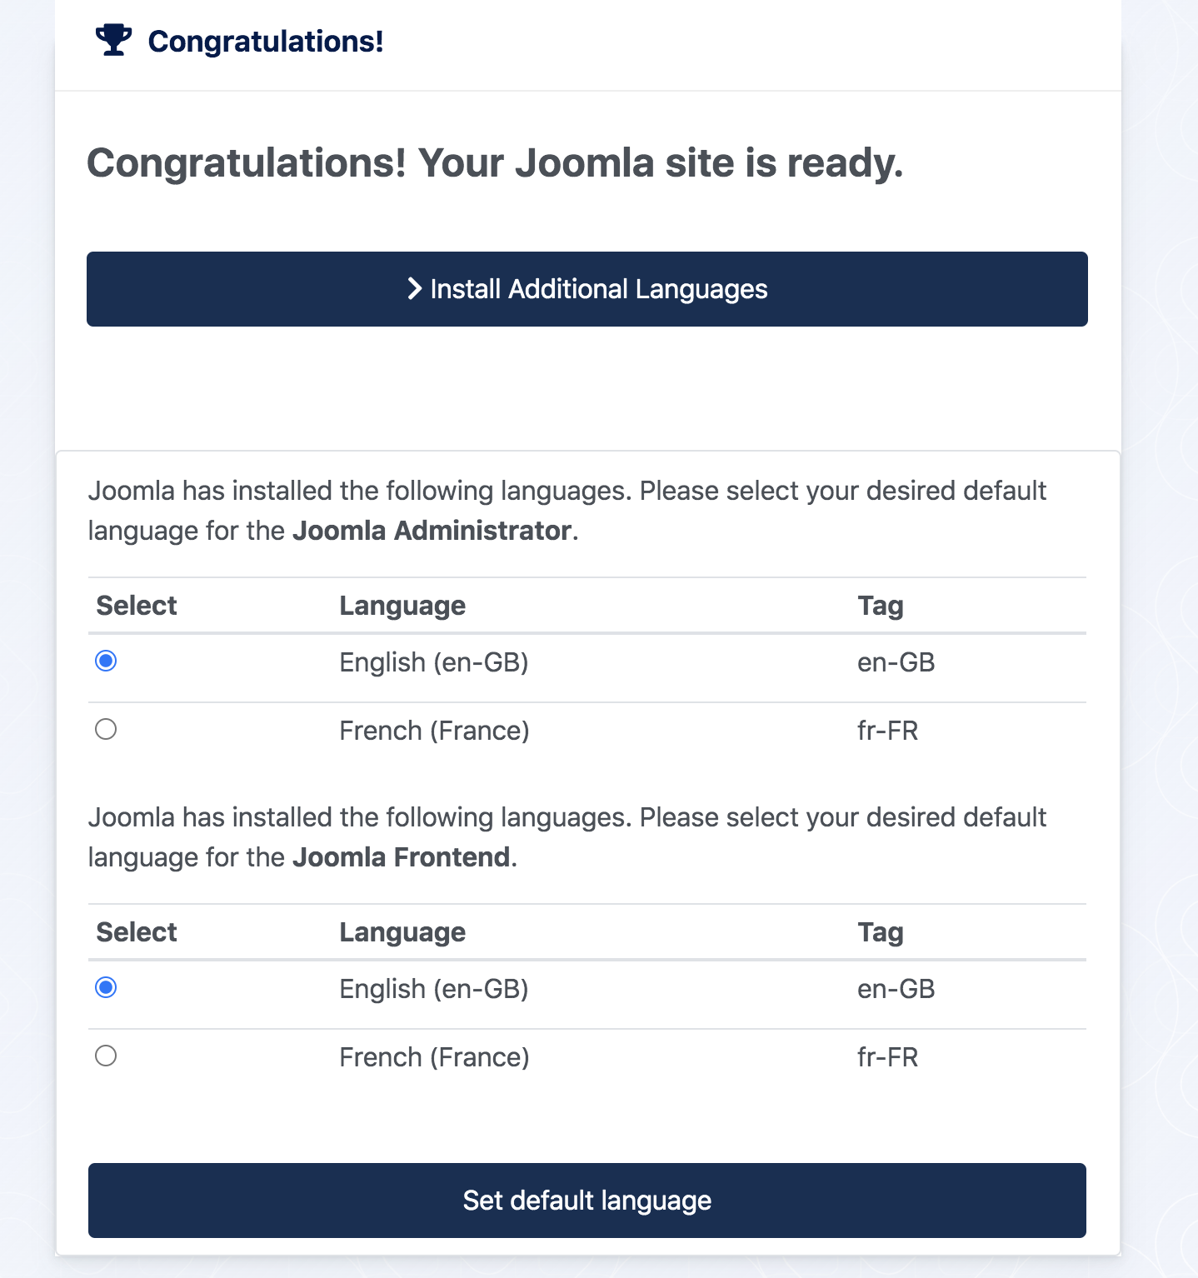
Task: Click the English (en-GB) language name in the Administrator table
Action: (x=434, y=662)
